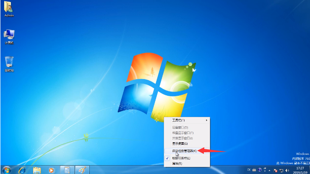The width and height of the screenshot is (310, 174).
Task: Select the 计算机 (Computer) desktop icon
Action: click(9, 36)
